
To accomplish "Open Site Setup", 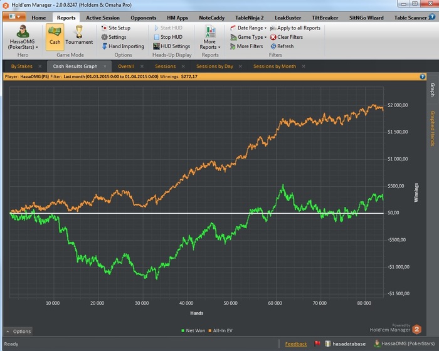I will pyautogui.click(x=116, y=28).
